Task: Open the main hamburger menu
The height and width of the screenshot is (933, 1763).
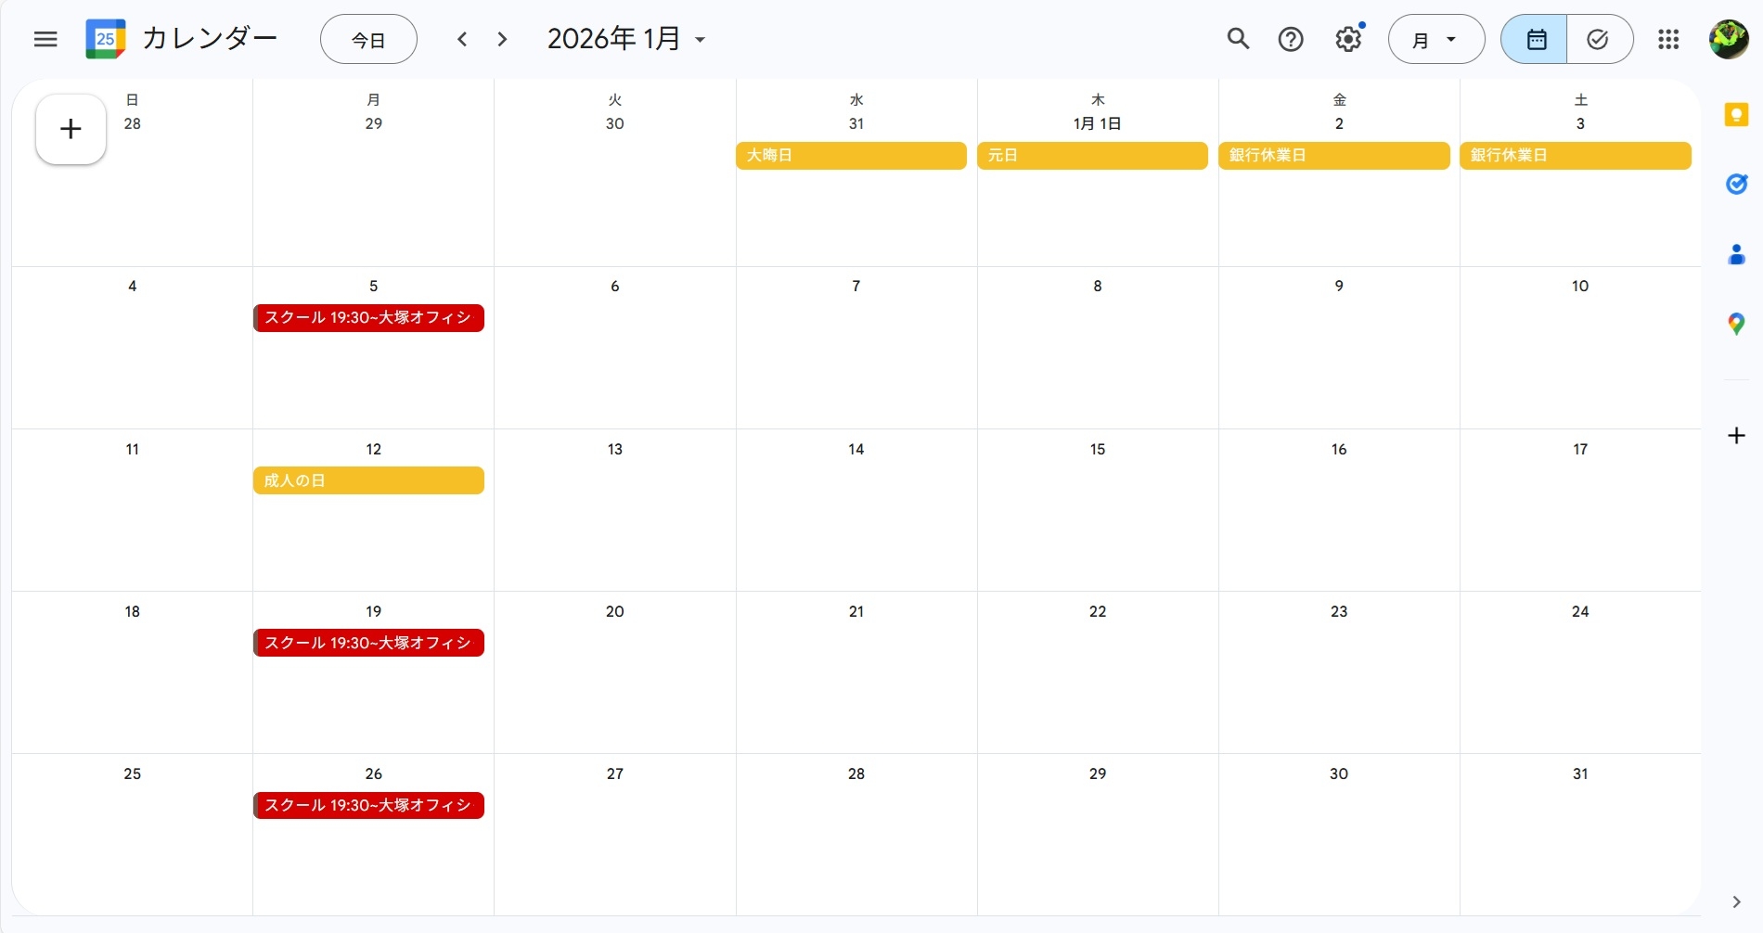Action: [45, 39]
